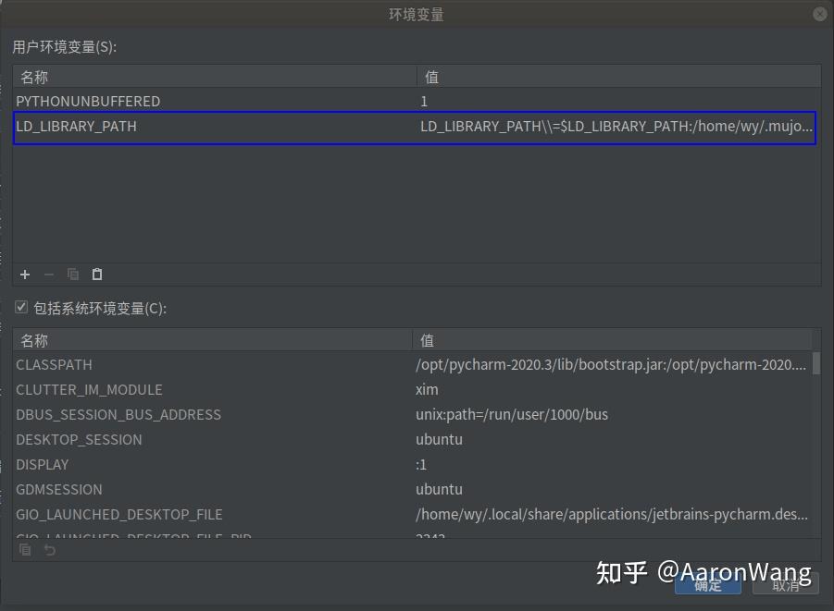This screenshot has height=611, width=834.
Task: Select the DBUS_SESSION_BUS_ADDRESS variable
Action: (x=185, y=414)
